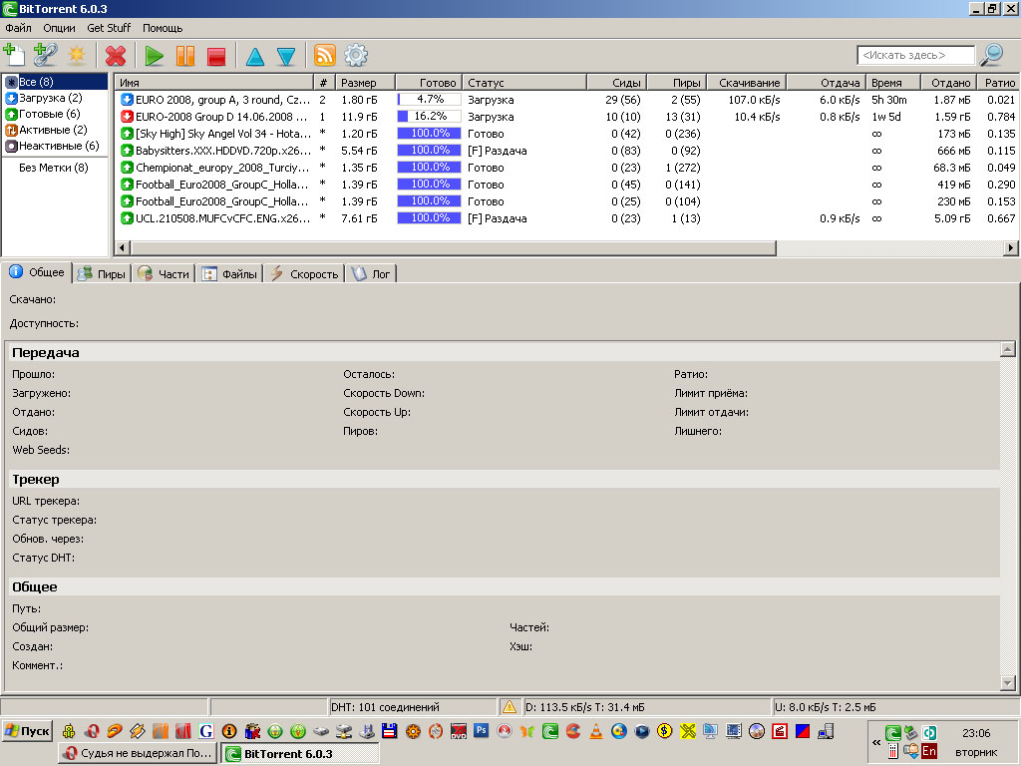Sort the list by Размер column header
This screenshot has height=766, width=1021.
point(363,83)
